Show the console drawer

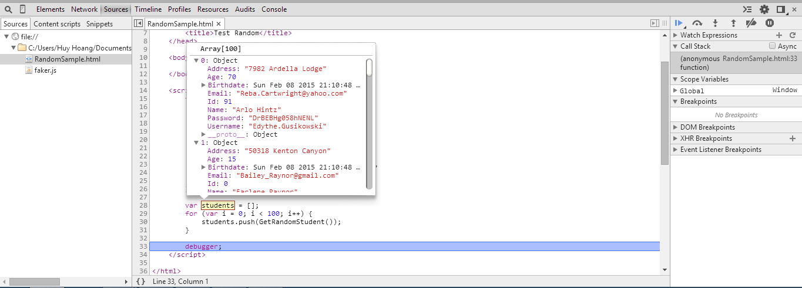pyautogui.click(x=747, y=9)
